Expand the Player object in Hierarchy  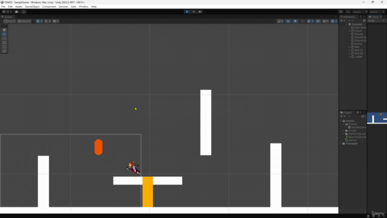click(350, 31)
